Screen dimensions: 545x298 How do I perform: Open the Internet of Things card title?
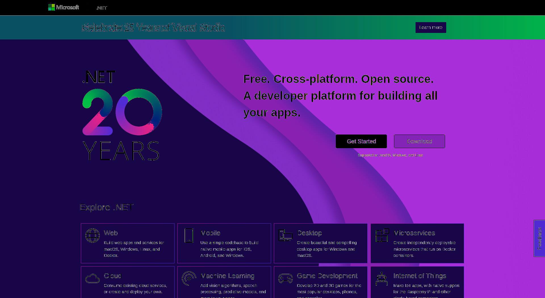420,276
